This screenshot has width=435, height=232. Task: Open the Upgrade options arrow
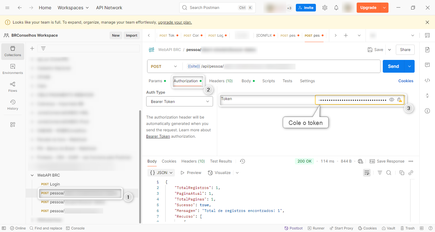(x=384, y=8)
